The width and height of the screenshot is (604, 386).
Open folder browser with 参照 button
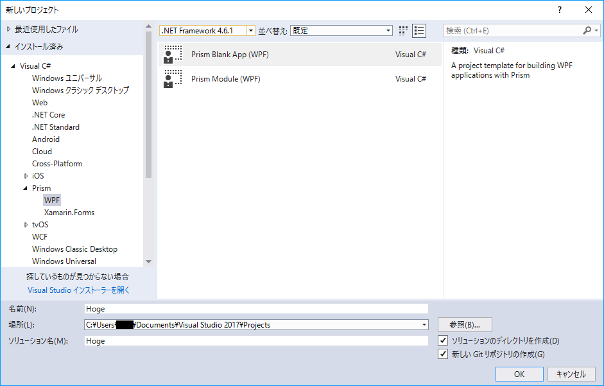pyautogui.click(x=464, y=325)
